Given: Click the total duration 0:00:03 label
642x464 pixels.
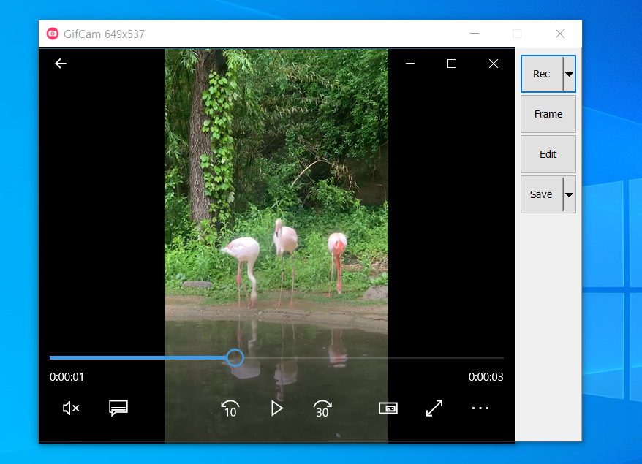Looking at the screenshot, I should 486,377.
